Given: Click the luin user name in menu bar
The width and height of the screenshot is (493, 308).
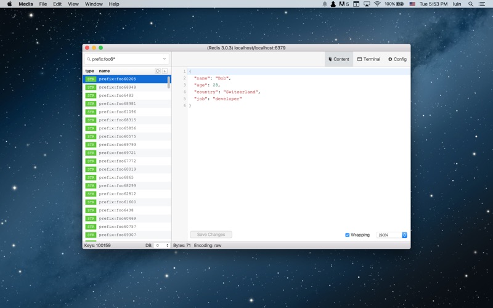Looking at the screenshot, I should [457, 4].
